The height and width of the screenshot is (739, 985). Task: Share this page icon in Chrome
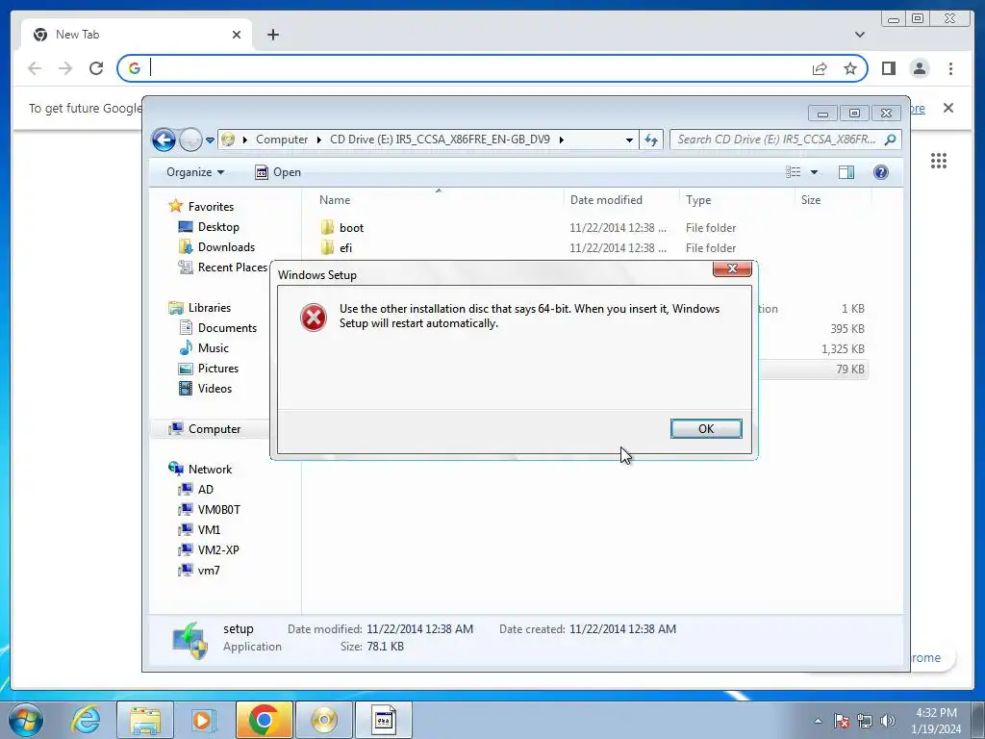point(820,68)
